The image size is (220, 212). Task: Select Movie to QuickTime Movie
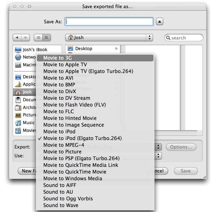click(95, 172)
